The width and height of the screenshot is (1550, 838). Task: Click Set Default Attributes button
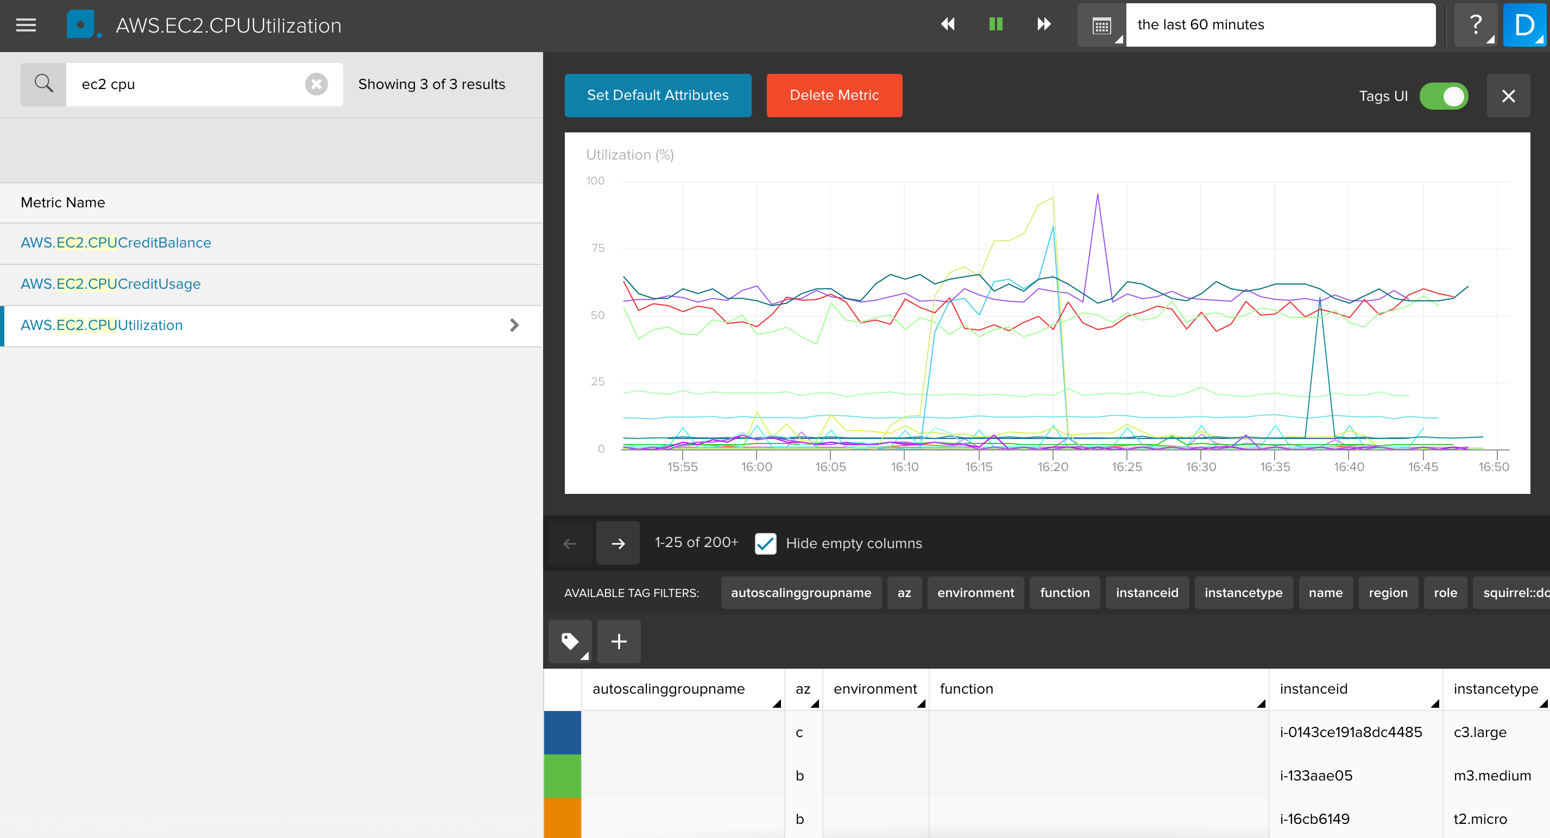coord(658,95)
